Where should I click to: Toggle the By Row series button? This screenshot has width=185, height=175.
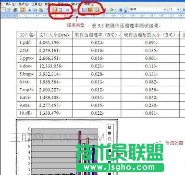pos(55,10)
